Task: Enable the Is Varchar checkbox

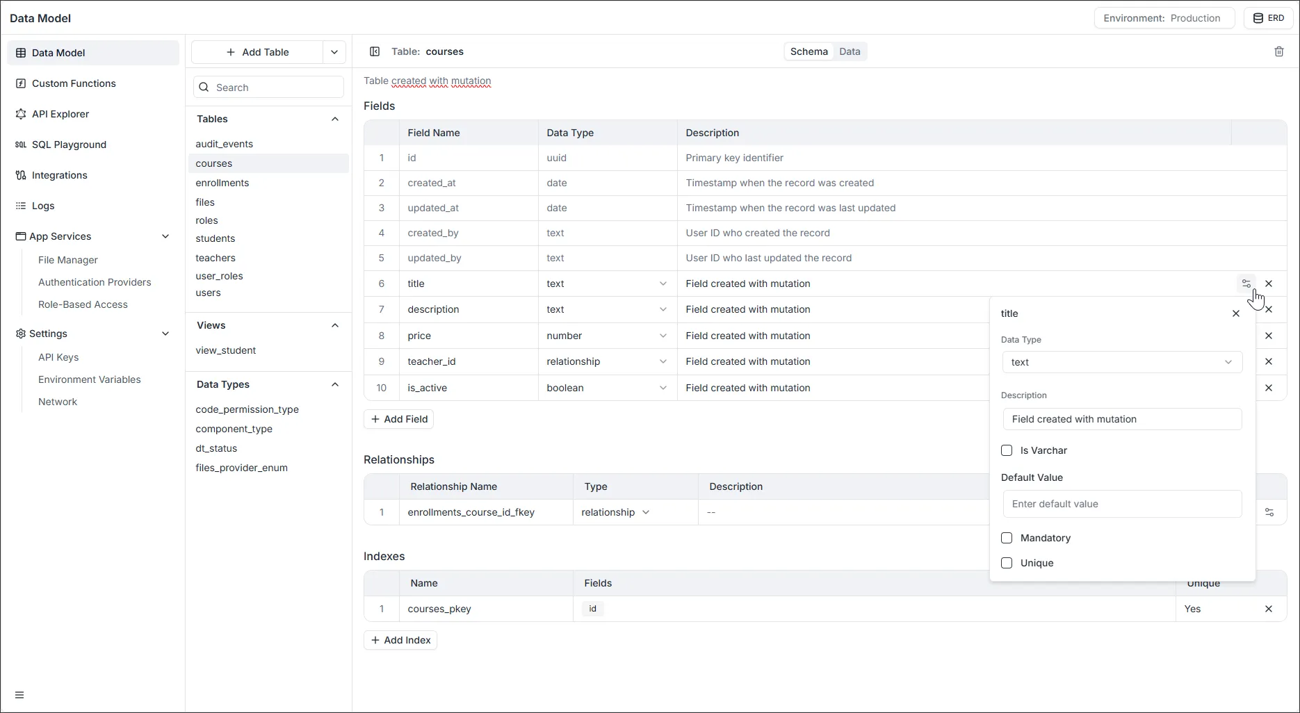Action: pyautogui.click(x=1007, y=450)
